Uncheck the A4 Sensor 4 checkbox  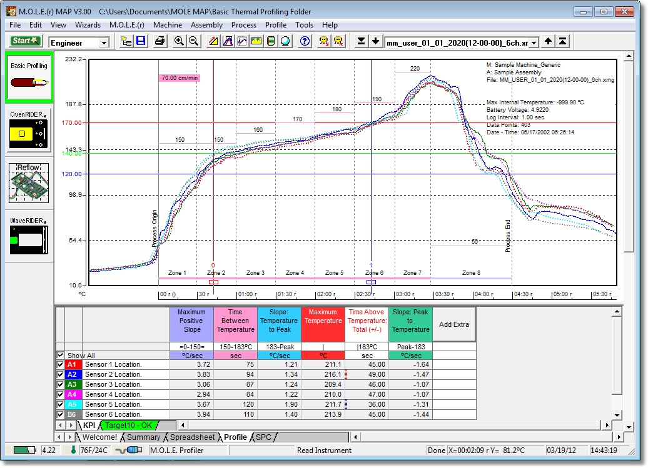tap(60, 394)
